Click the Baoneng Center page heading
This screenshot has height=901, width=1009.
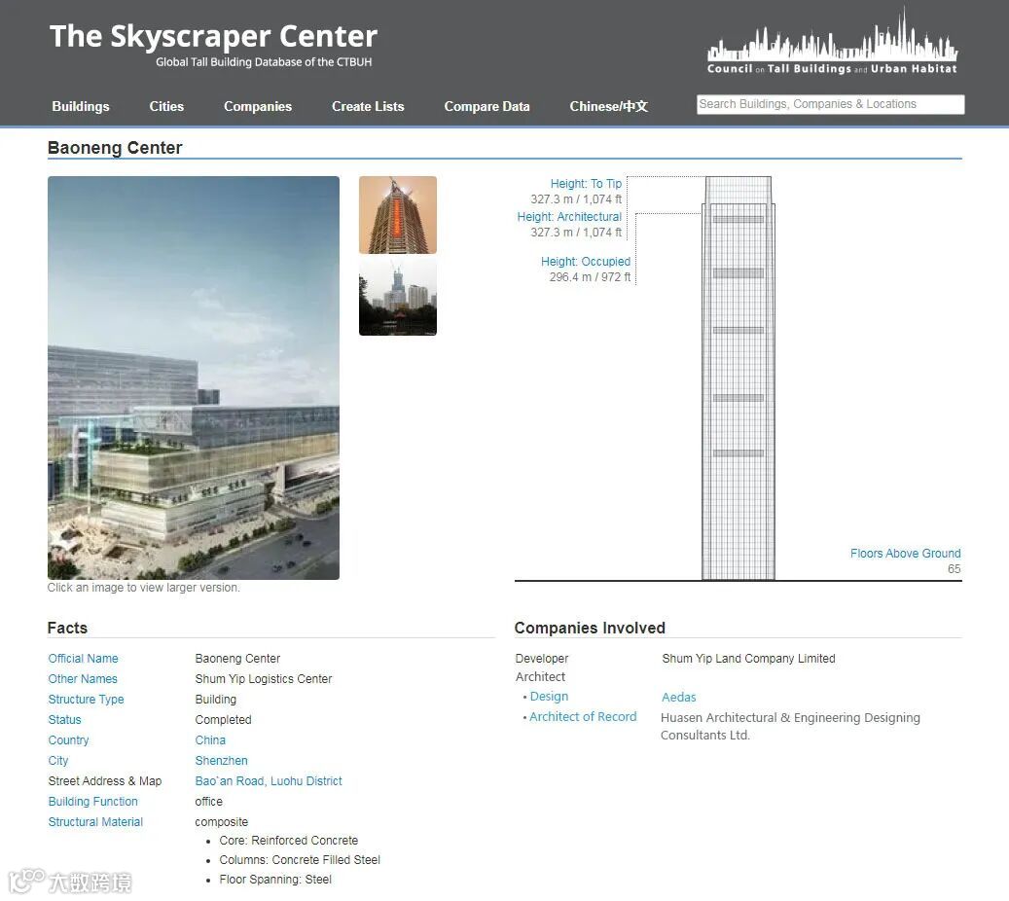(115, 148)
